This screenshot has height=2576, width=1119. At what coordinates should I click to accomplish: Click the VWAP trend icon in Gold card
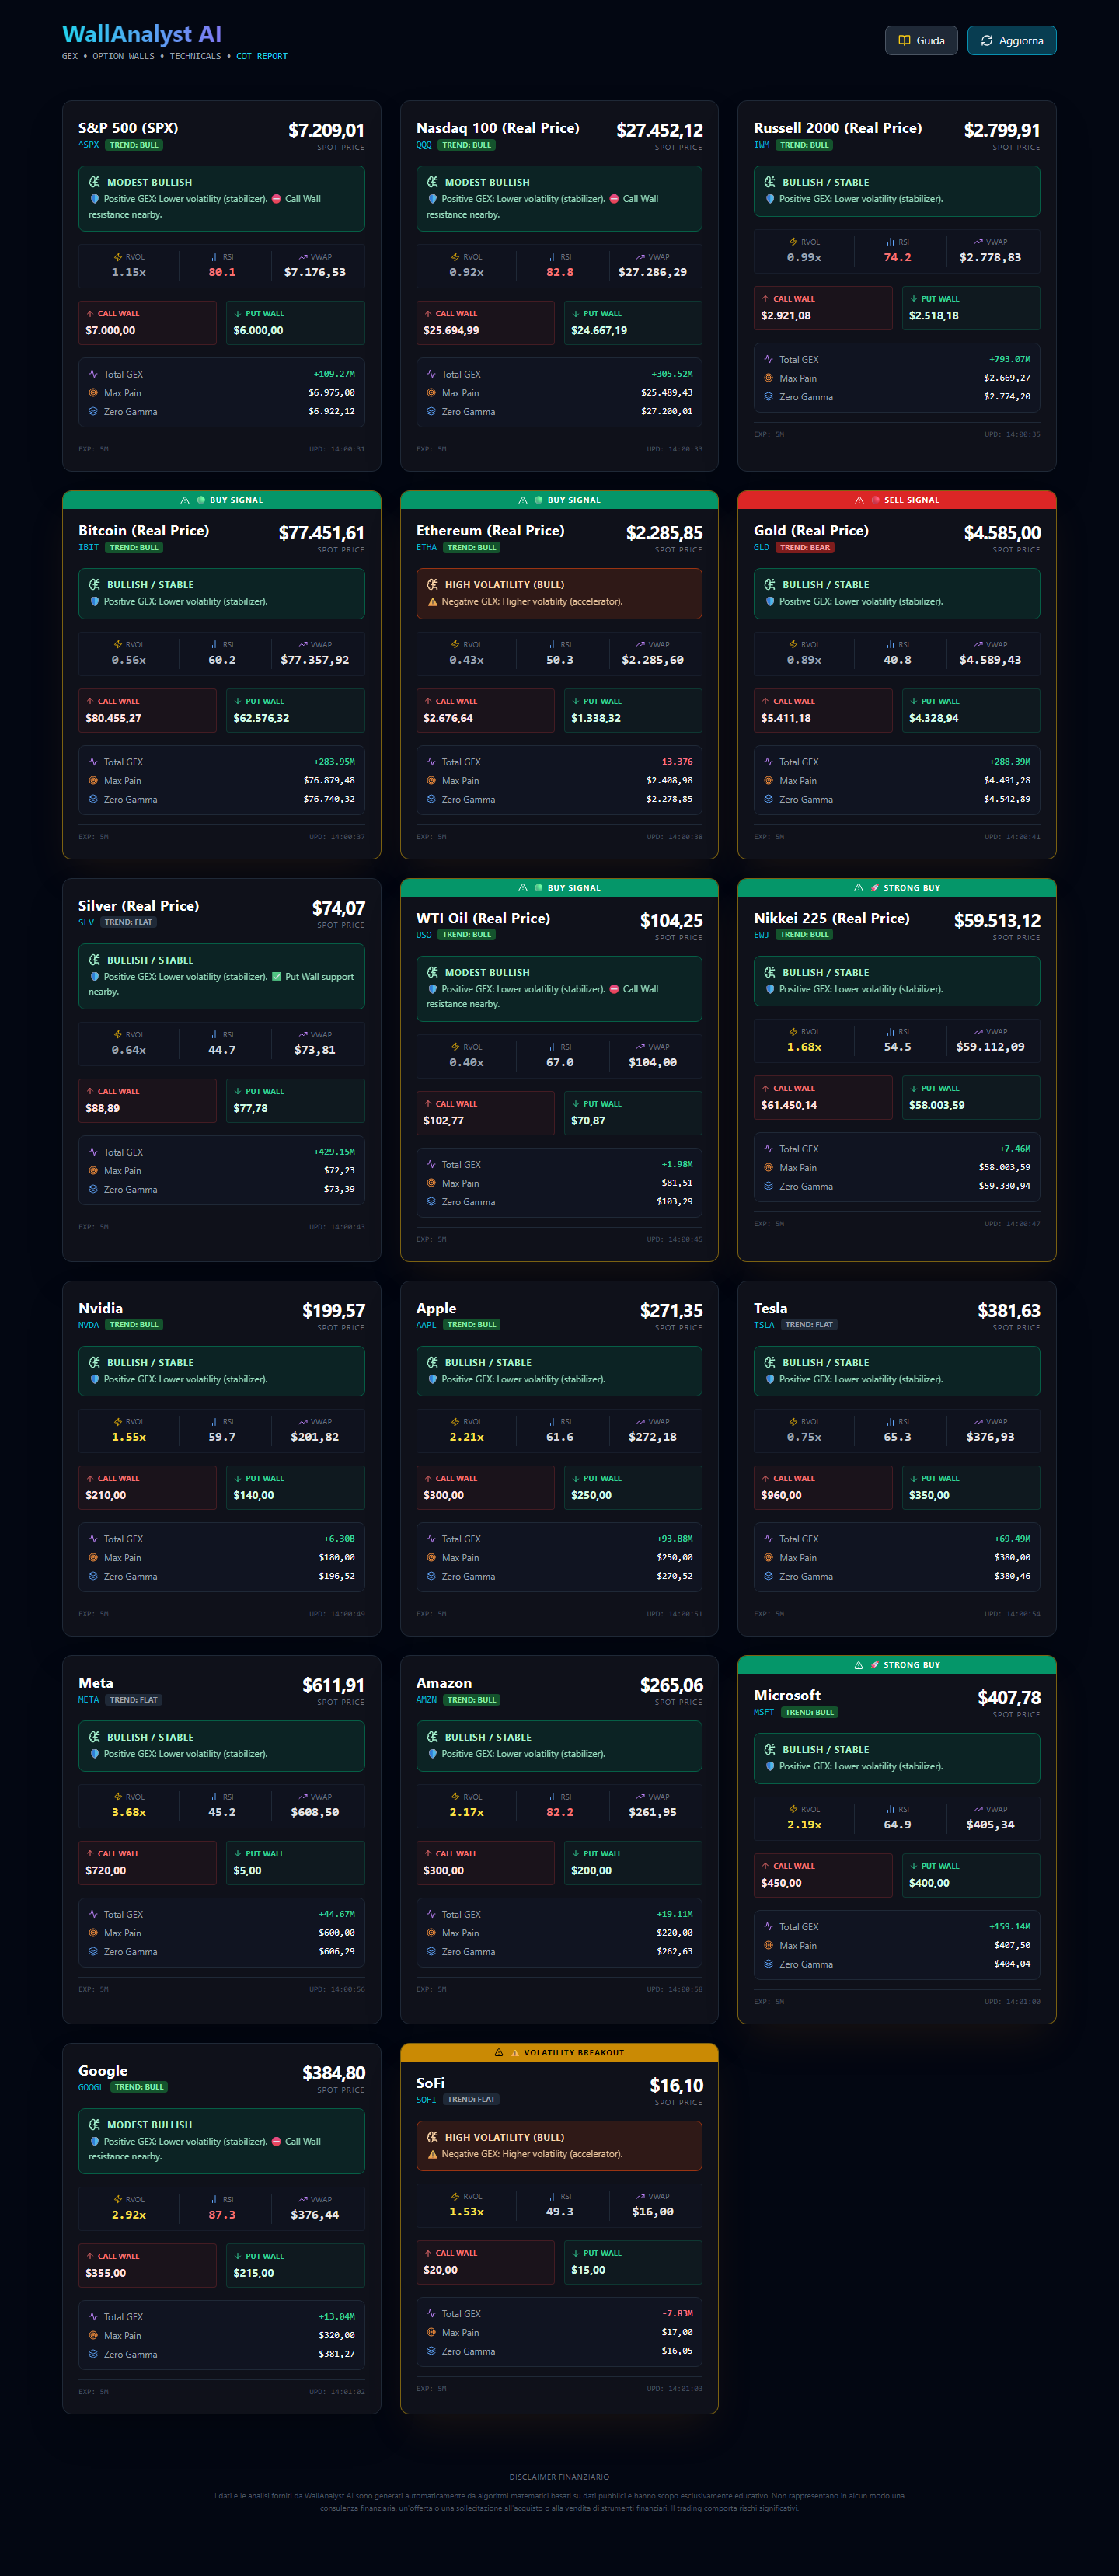(x=978, y=645)
